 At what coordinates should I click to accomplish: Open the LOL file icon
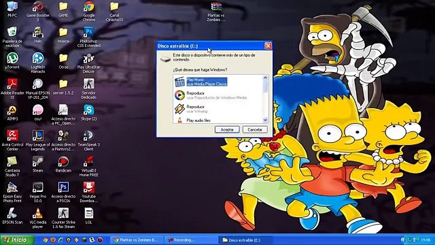[x=89, y=216]
